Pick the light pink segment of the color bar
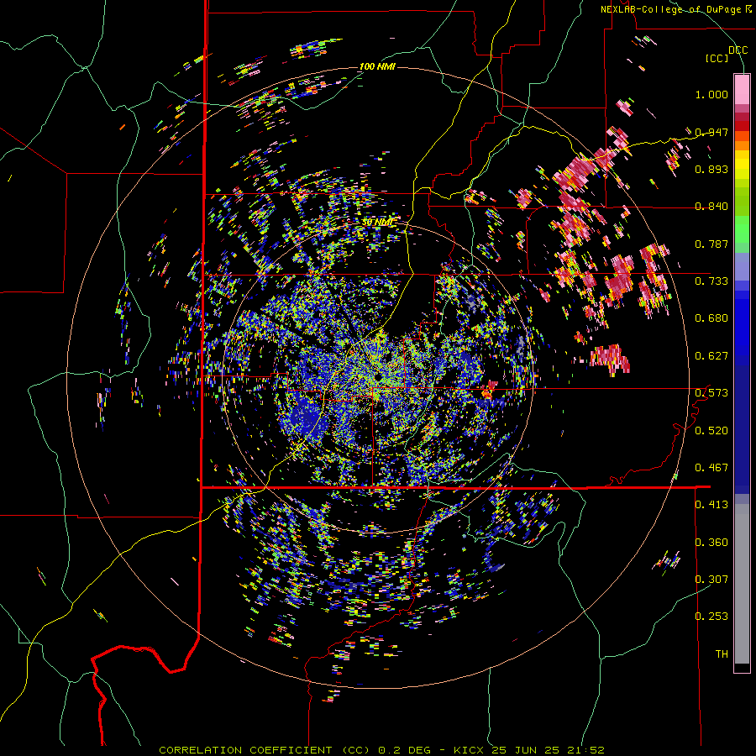Viewport: 756px width, 756px height. (x=742, y=89)
